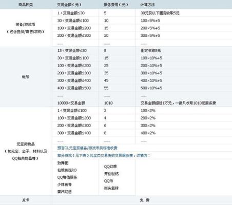Select the game name 'QQ幻想'
This screenshot has width=232, height=205.
110,167
